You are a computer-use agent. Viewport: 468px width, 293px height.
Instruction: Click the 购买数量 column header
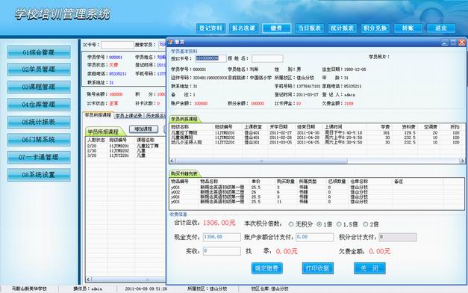tap(286, 182)
